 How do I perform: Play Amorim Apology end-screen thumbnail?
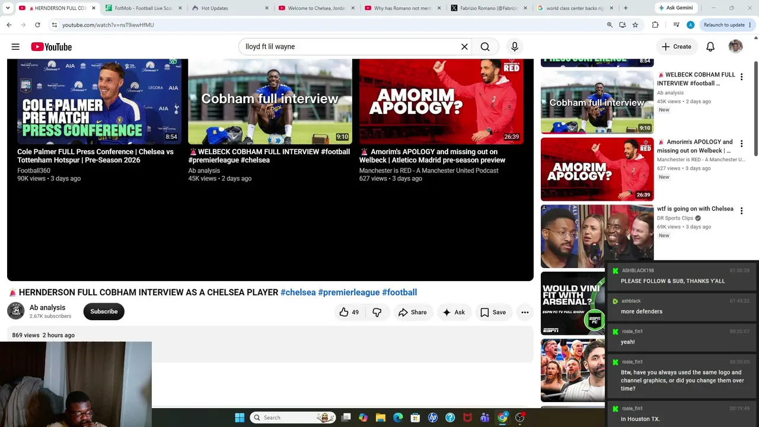click(441, 101)
